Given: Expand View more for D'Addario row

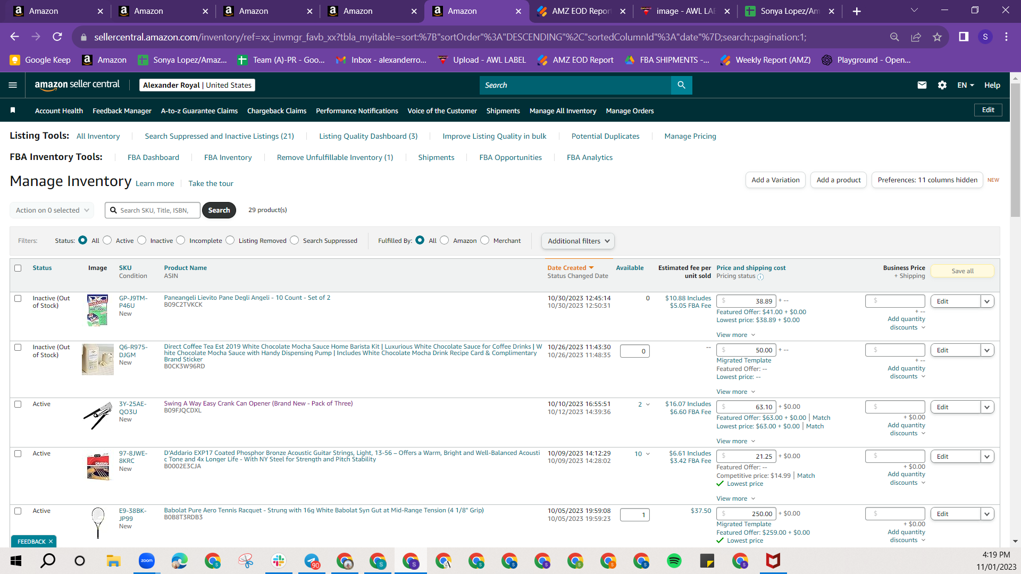Looking at the screenshot, I should pos(736,499).
